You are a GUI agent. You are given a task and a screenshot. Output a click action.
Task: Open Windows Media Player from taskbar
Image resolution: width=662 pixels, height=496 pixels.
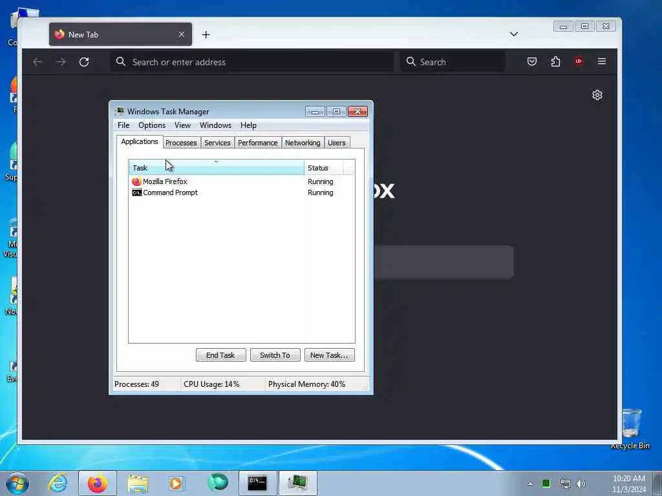pyautogui.click(x=176, y=483)
